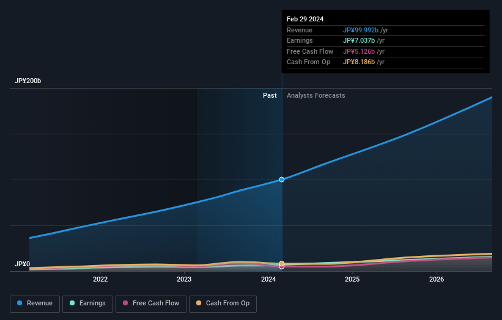Viewport: 502px width, 320px height.
Task: Click the orange Cash From Op data point
Action: coord(282,264)
